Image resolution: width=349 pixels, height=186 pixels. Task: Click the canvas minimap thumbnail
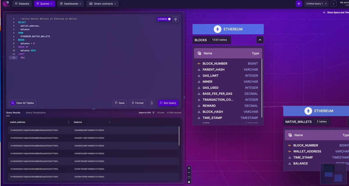pos(334,174)
